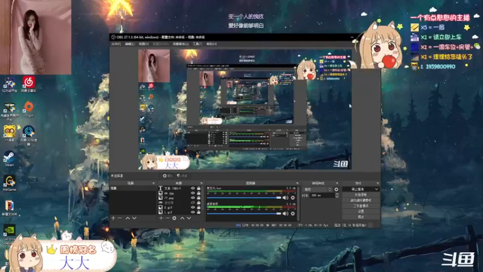Viewport: 483px width, 272px height.
Task: Click the Exit button in Controls
Action: coord(360,216)
